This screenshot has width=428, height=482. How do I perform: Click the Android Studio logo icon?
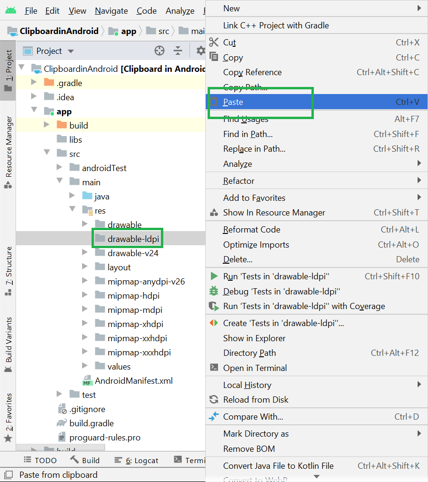click(11, 10)
